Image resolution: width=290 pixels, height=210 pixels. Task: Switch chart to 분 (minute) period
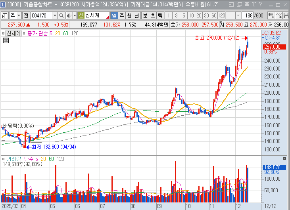tap(144, 15)
